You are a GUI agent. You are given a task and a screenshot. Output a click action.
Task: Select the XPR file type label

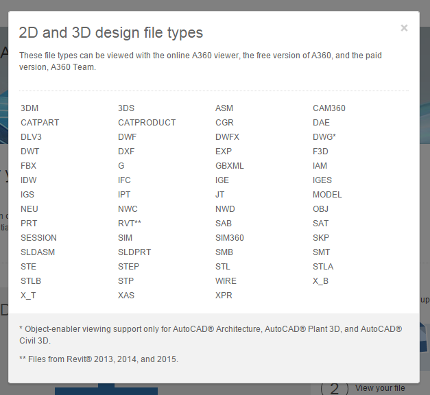224,296
